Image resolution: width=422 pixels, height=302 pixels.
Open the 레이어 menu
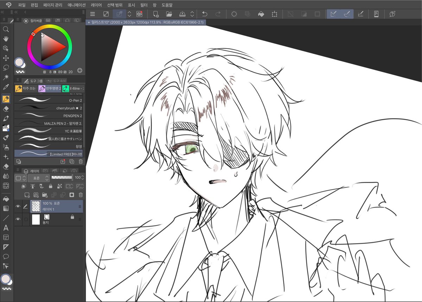pyautogui.click(x=96, y=5)
